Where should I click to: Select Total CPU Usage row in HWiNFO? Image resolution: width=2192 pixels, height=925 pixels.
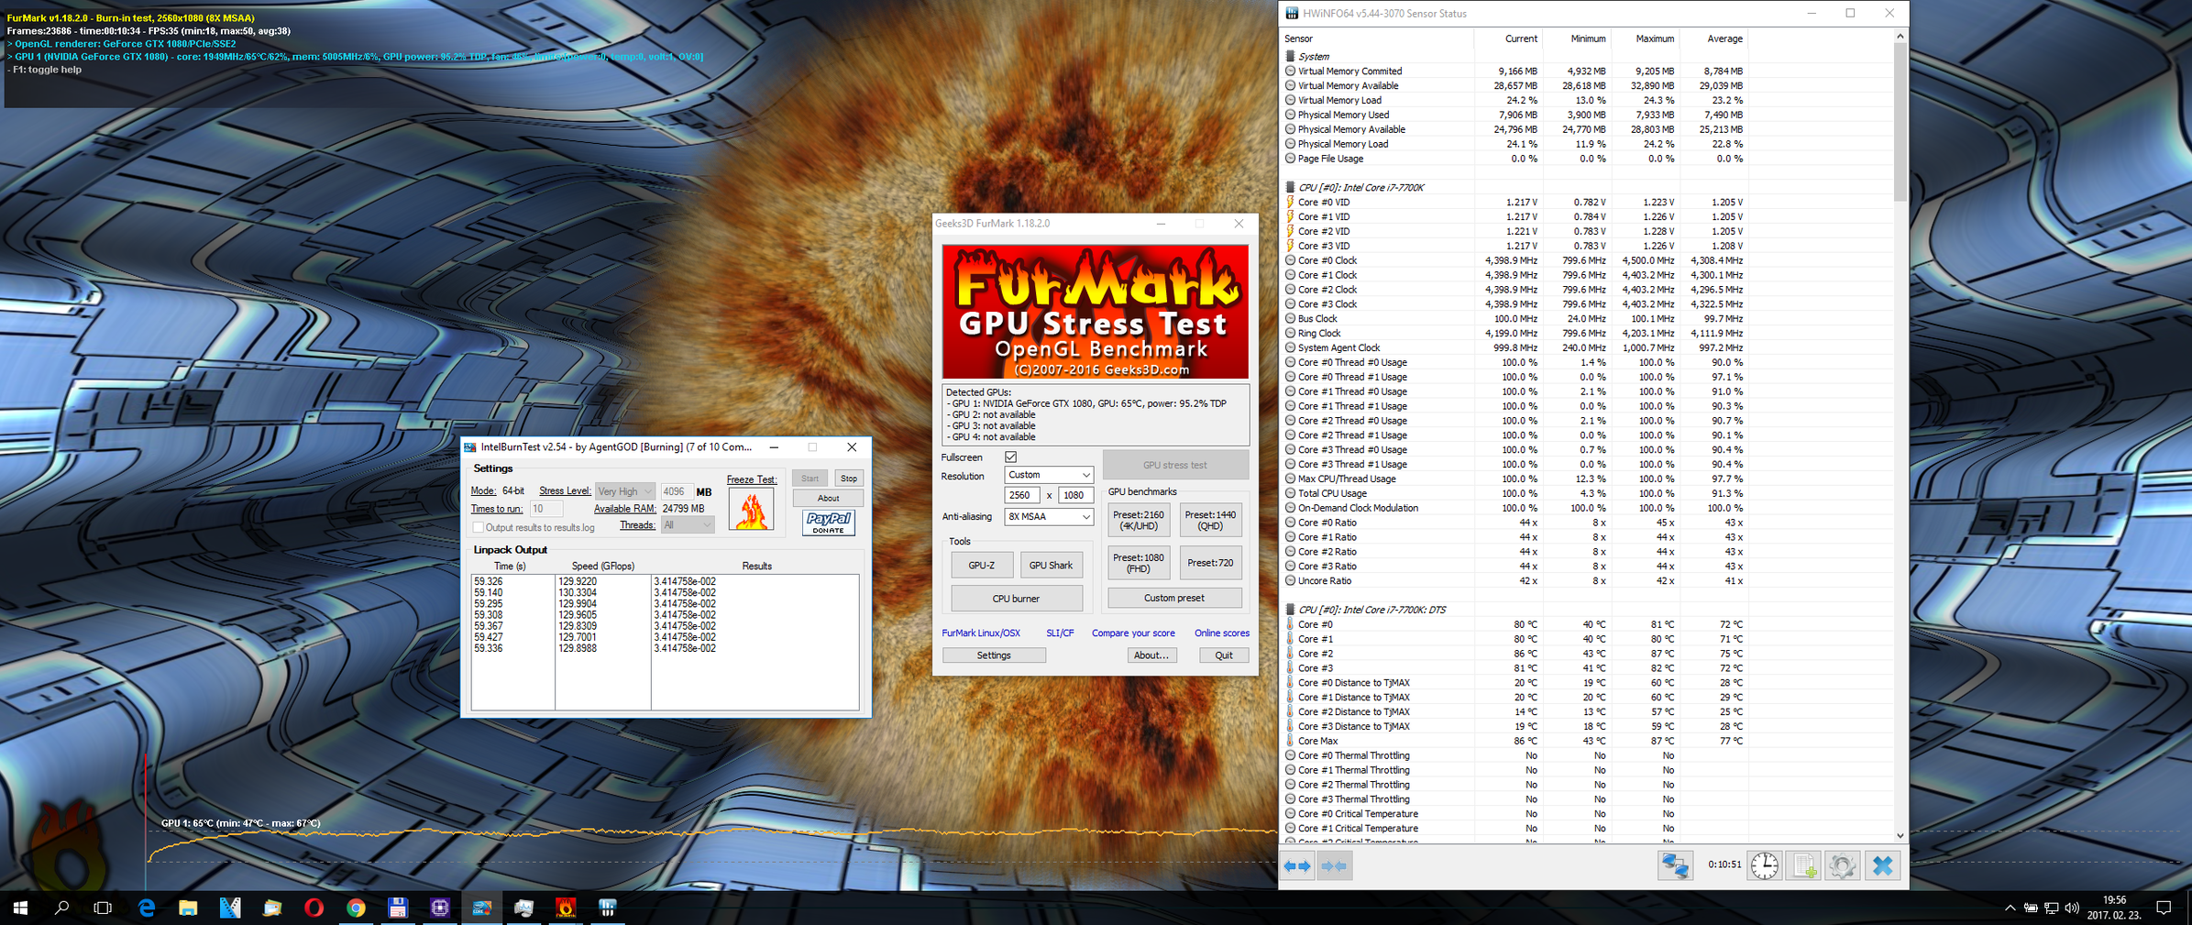click(x=1514, y=493)
